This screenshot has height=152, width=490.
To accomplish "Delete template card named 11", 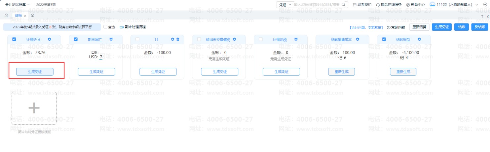I will point(178,39).
